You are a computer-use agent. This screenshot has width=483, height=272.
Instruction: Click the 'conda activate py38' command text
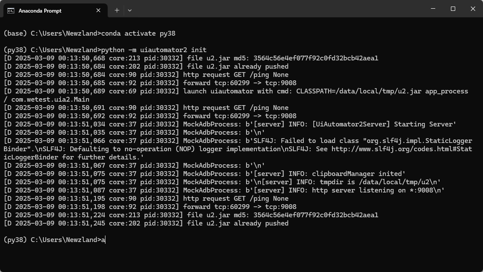click(x=138, y=33)
